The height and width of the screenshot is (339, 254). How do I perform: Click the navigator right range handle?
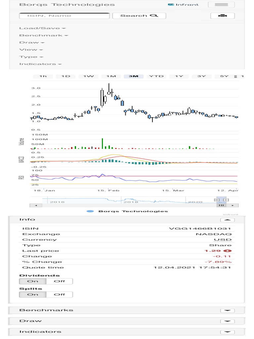226,200
